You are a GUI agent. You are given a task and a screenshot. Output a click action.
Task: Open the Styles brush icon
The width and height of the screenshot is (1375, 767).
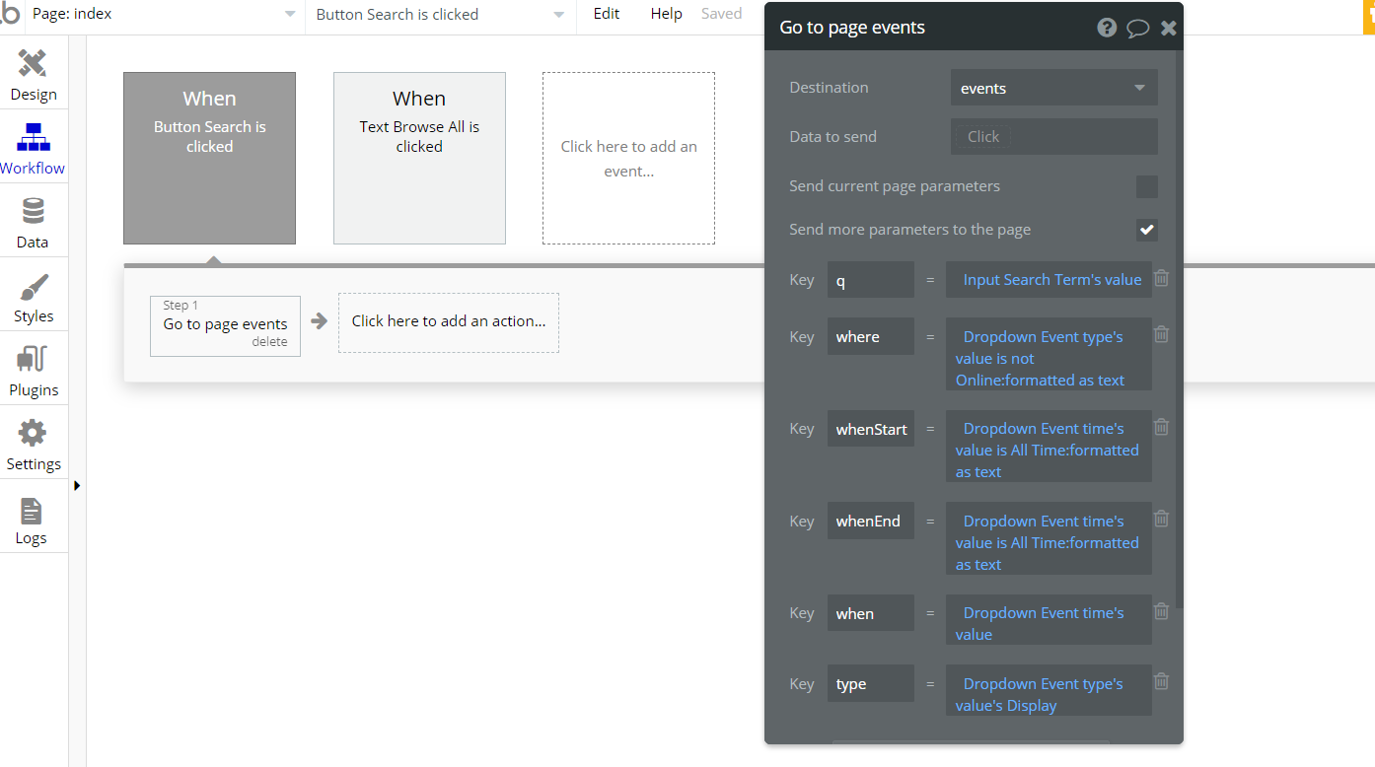tap(33, 288)
